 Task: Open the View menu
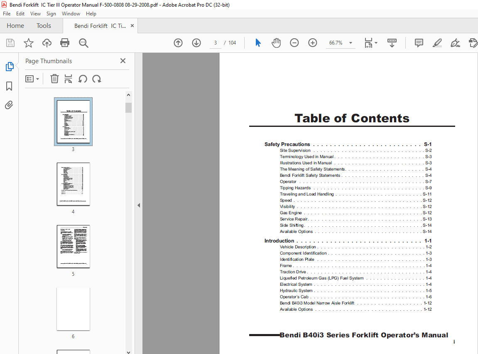[35, 14]
